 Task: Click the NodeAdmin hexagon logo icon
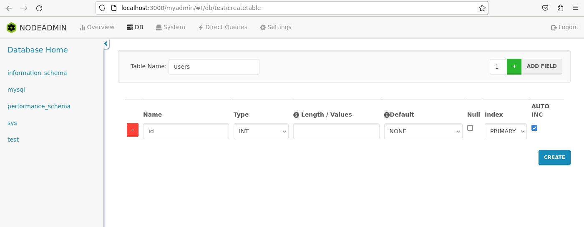coord(11,27)
